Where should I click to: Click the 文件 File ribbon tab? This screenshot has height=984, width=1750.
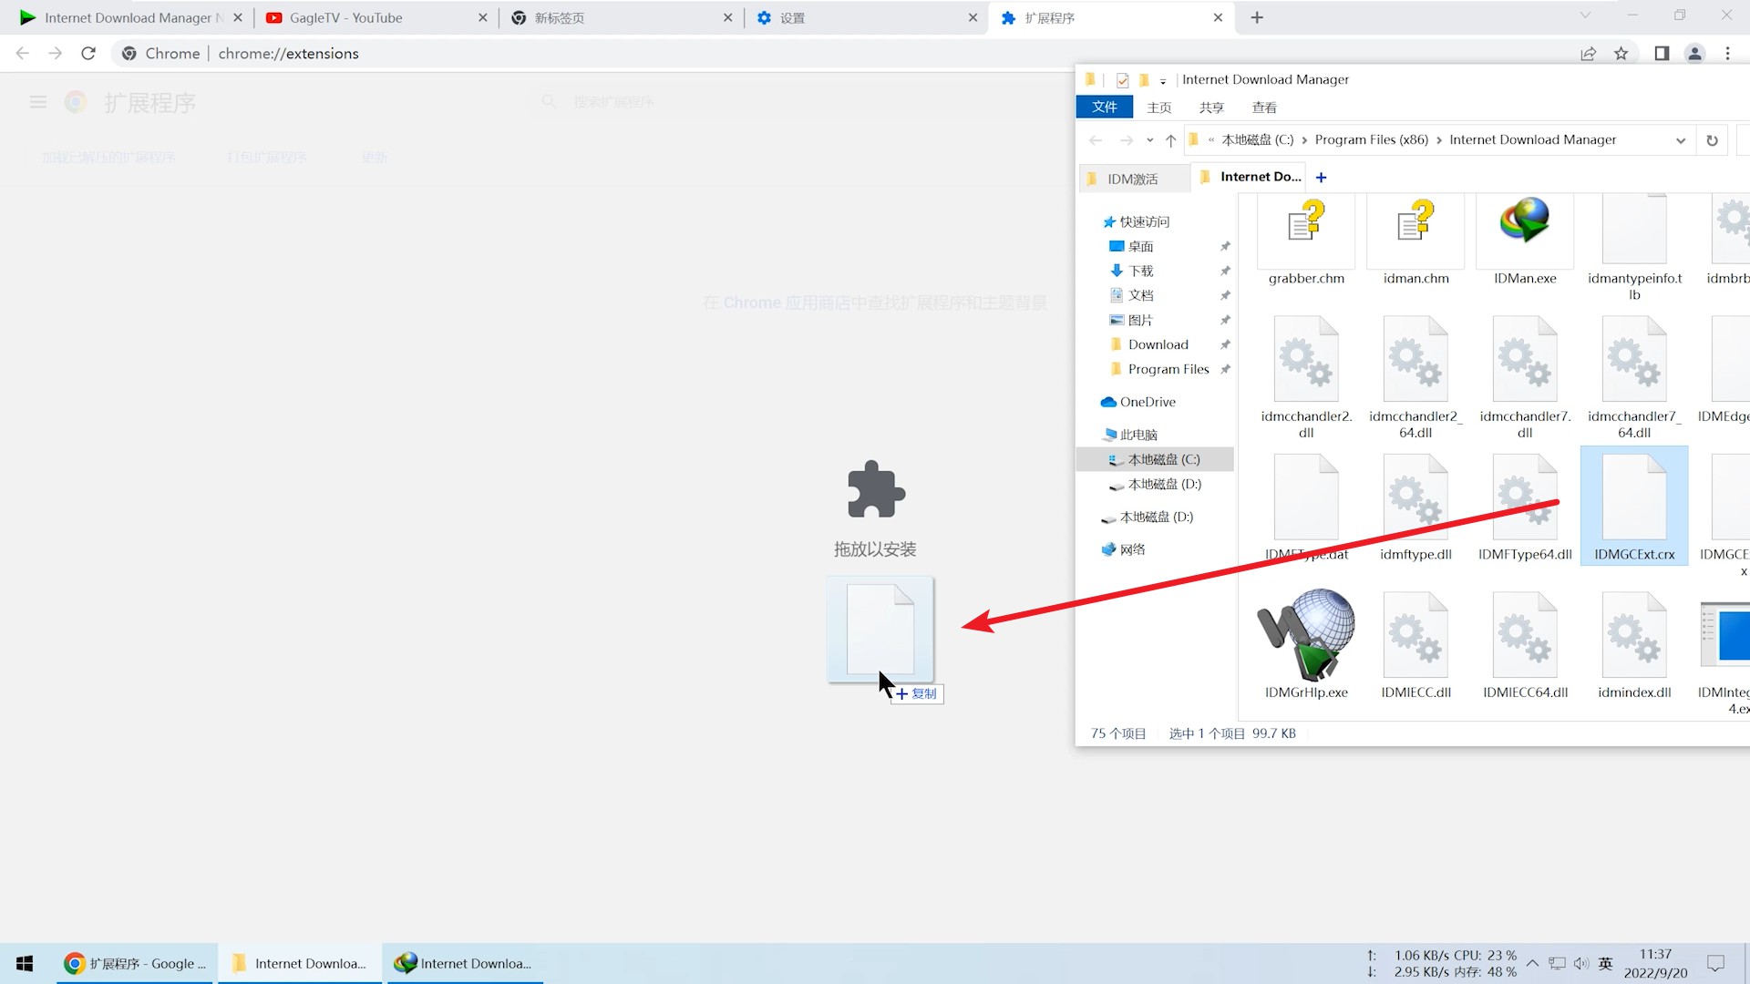click(1104, 107)
